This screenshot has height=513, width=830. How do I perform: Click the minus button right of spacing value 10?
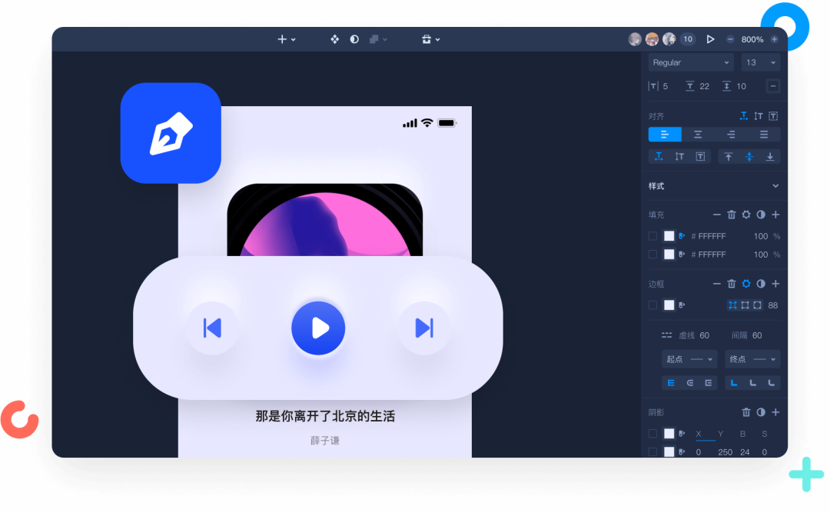click(773, 86)
